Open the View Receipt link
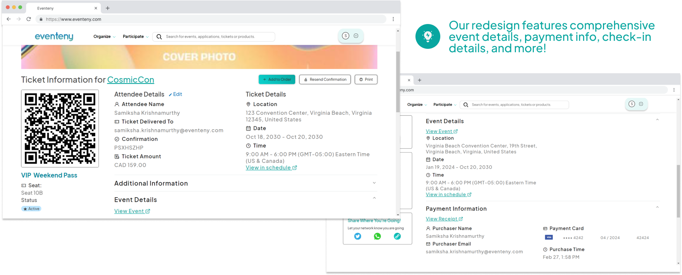The width and height of the screenshot is (682, 275). coord(444,219)
